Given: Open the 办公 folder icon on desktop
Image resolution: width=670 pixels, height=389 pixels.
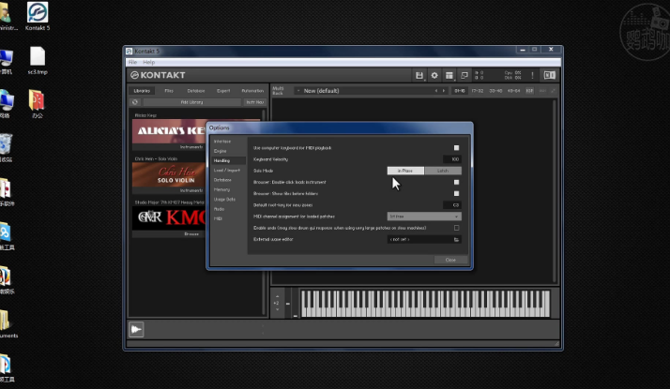Looking at the screenshot, I should click(x=37, y=104).
